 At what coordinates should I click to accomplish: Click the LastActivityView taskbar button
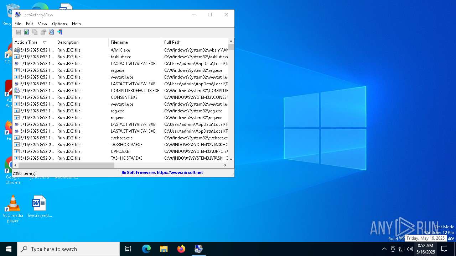tap(198, 249)
